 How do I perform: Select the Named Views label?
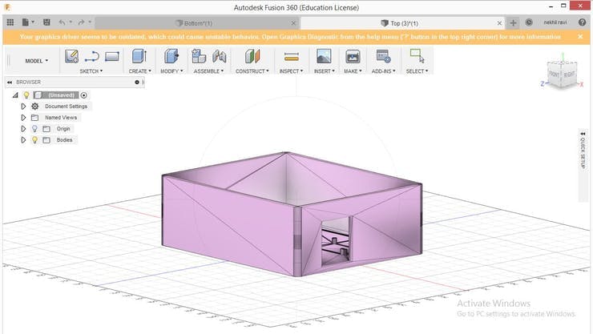61,118
